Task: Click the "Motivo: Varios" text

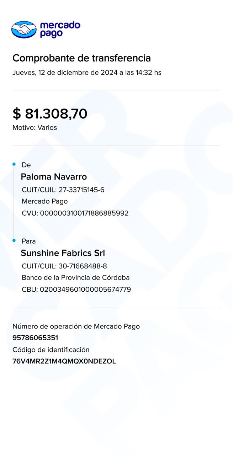Action: point(35,127)
